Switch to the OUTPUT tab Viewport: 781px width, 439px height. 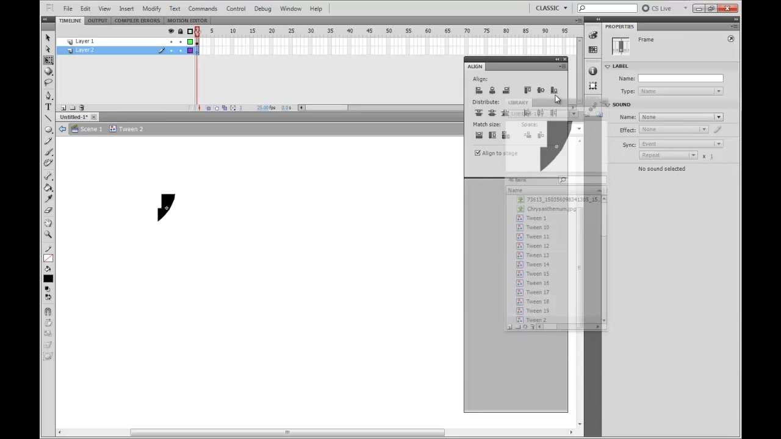[97, 21]
